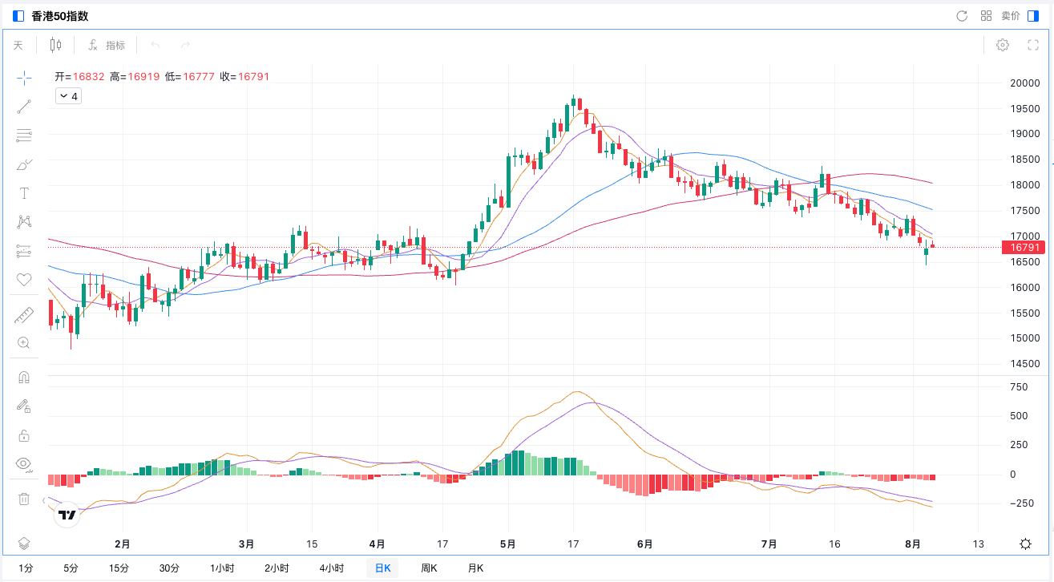Open the 天 interval dropdown

coord(18,45)
